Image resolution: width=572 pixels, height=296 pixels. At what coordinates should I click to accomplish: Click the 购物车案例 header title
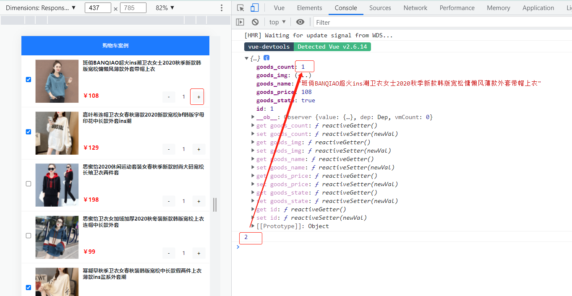click(x=115, y=46)
